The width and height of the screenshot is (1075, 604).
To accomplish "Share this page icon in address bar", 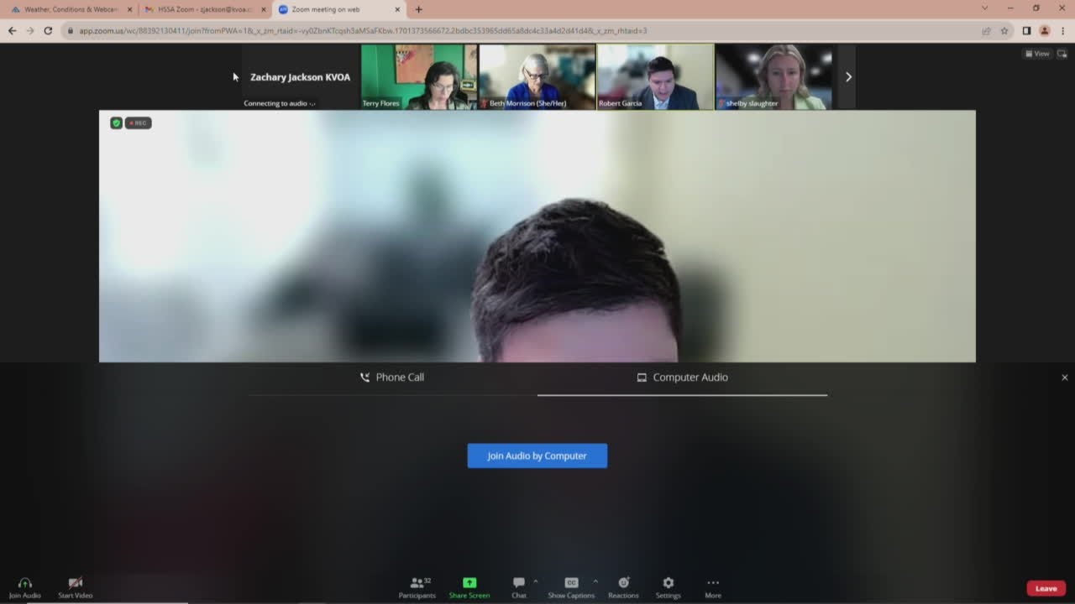I will [986, 31].
